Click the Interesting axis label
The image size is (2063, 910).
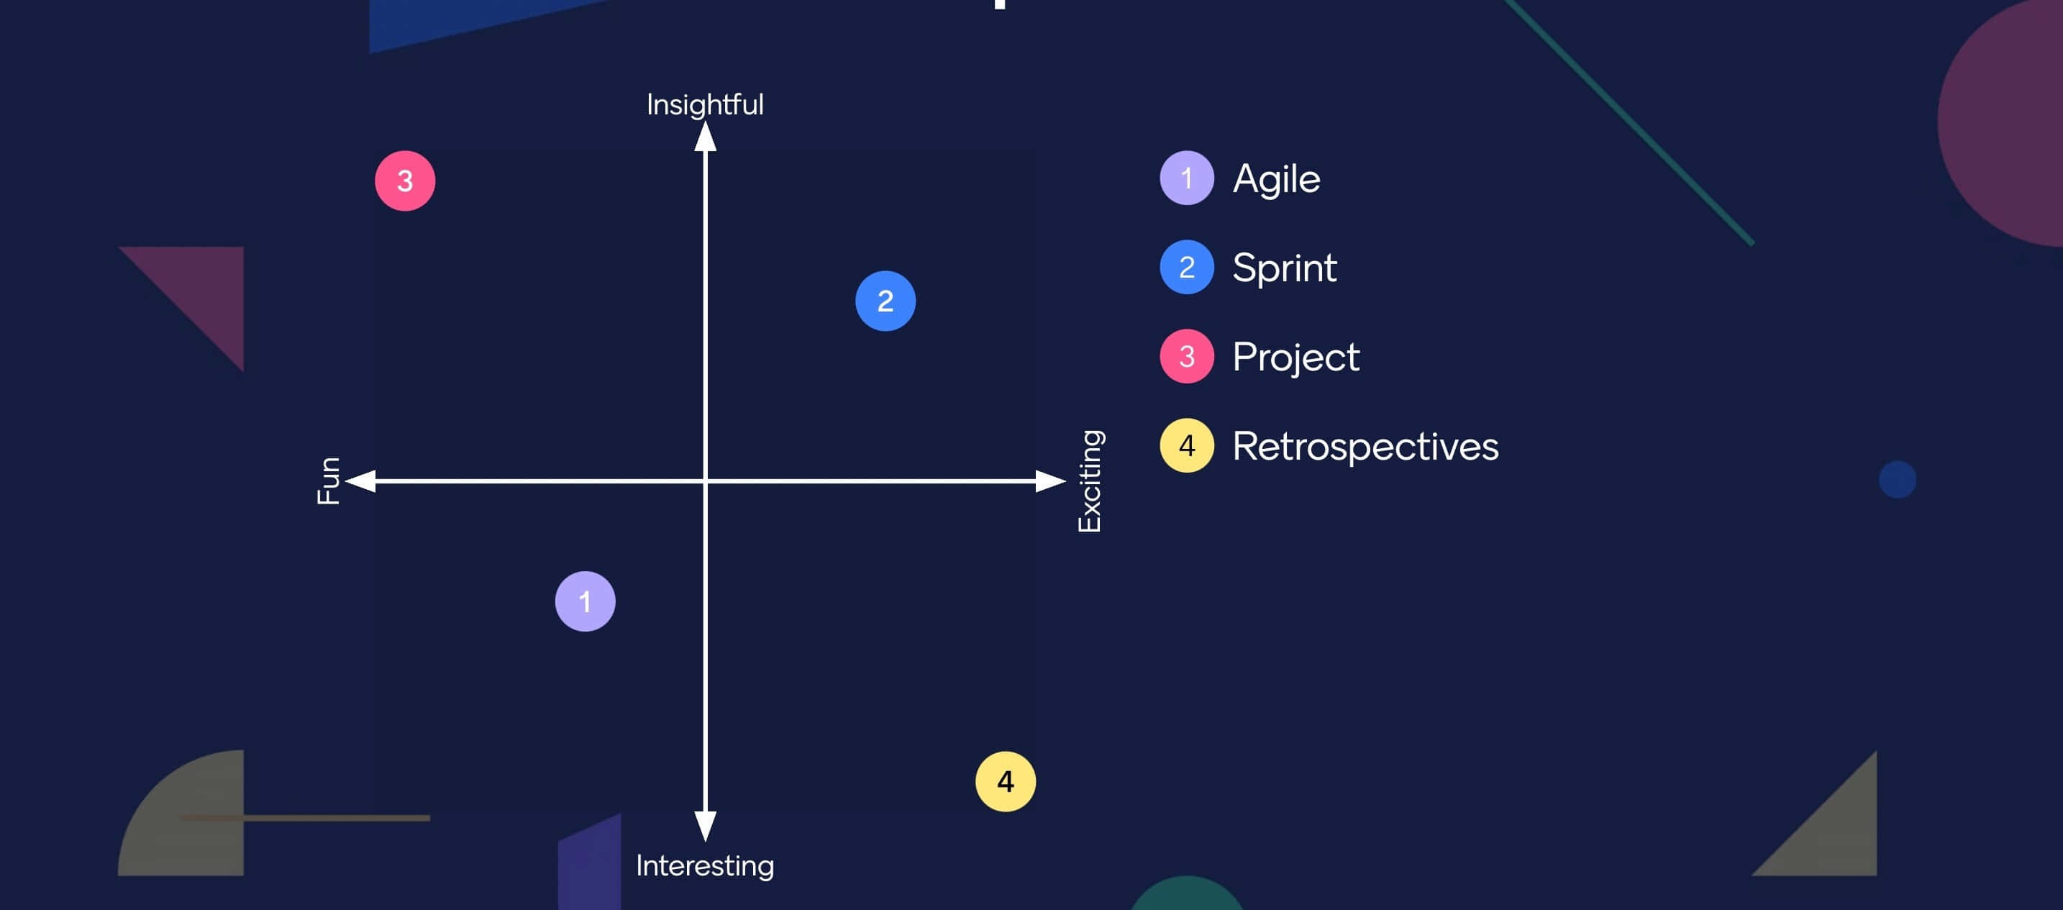(705, 866)
